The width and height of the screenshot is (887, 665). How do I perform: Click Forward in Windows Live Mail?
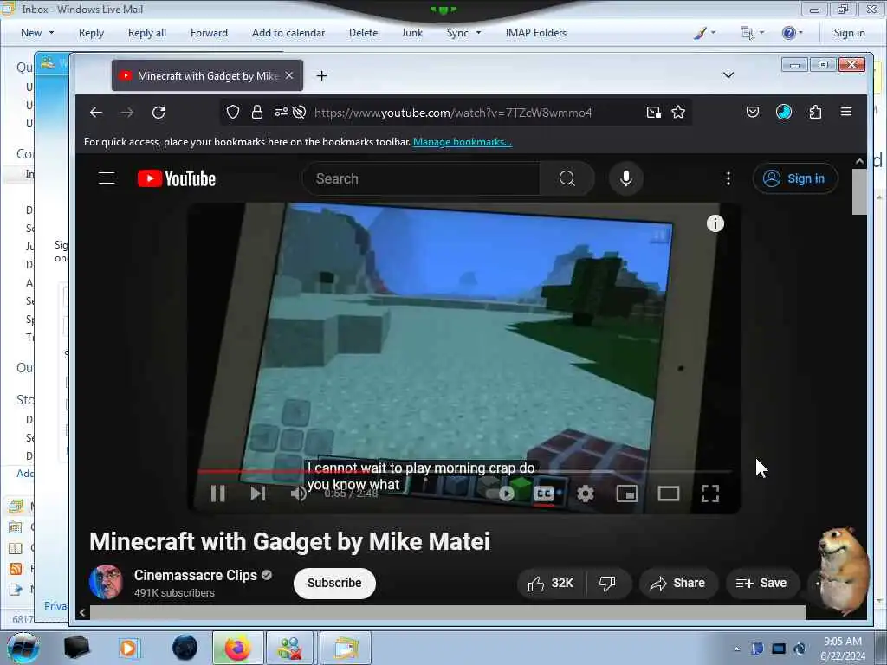coord(209,33)
